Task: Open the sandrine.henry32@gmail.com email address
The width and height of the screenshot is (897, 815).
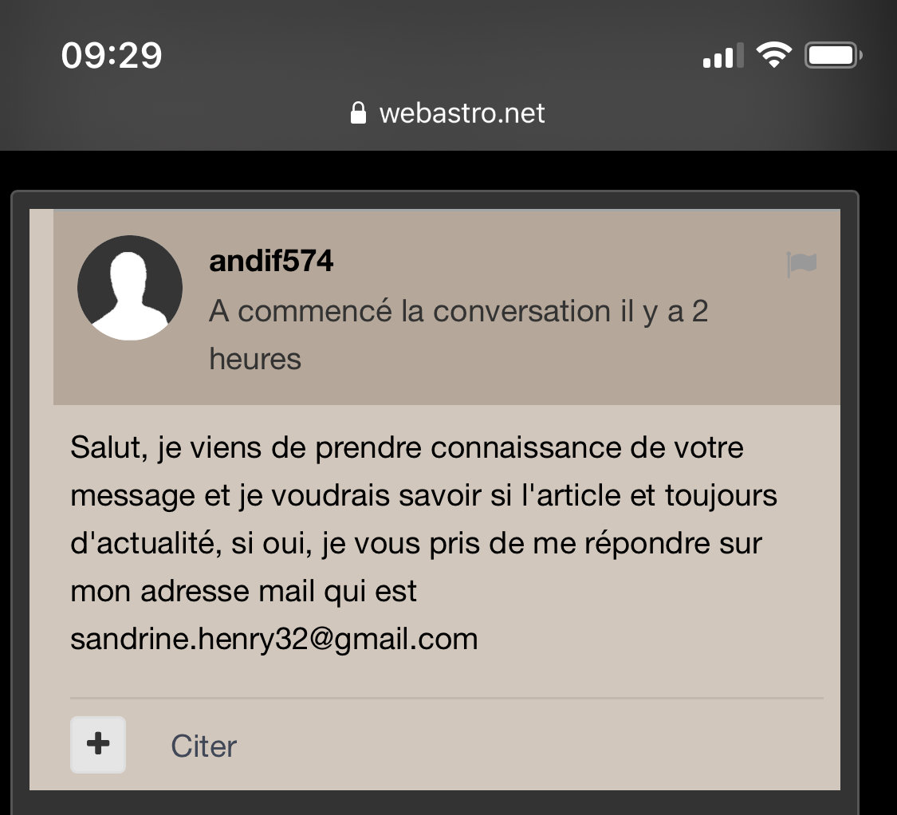Action: pos(273,639)
